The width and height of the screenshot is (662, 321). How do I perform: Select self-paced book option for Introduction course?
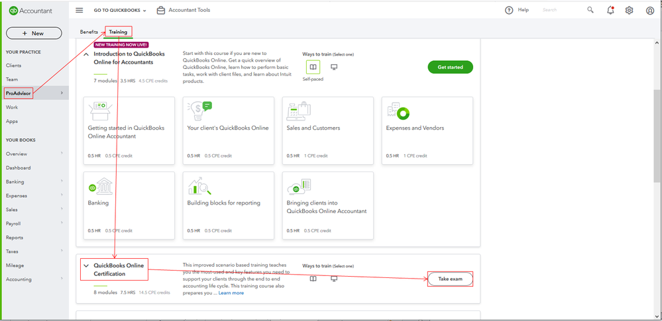tap(313, 67)
